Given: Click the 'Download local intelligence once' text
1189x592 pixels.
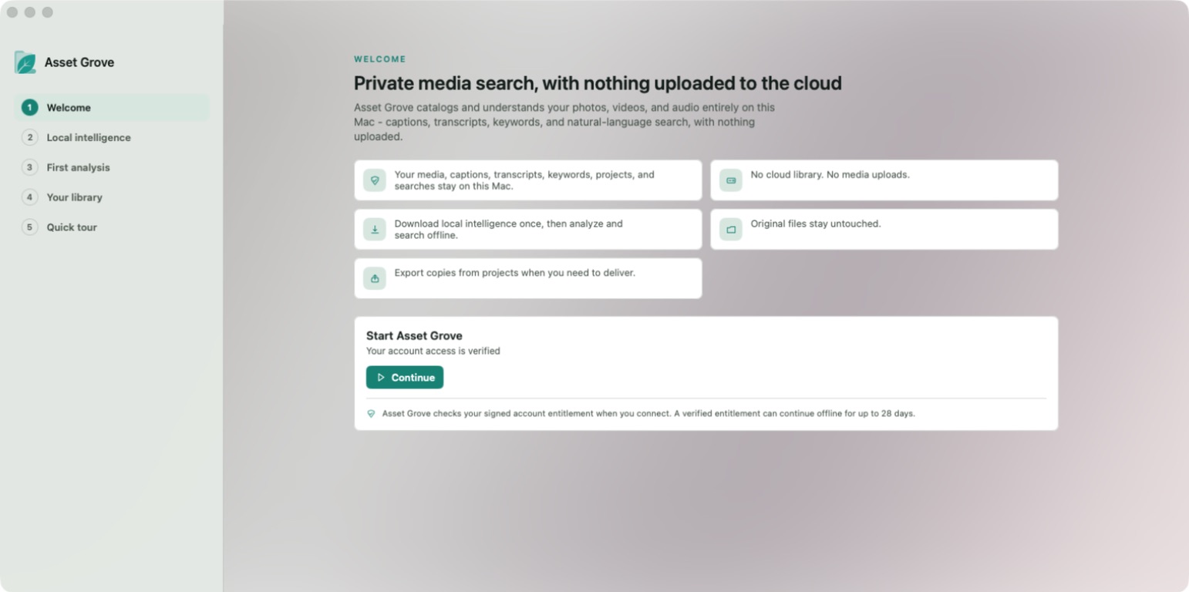Looking at the screenshot, I should pos(509,230).
